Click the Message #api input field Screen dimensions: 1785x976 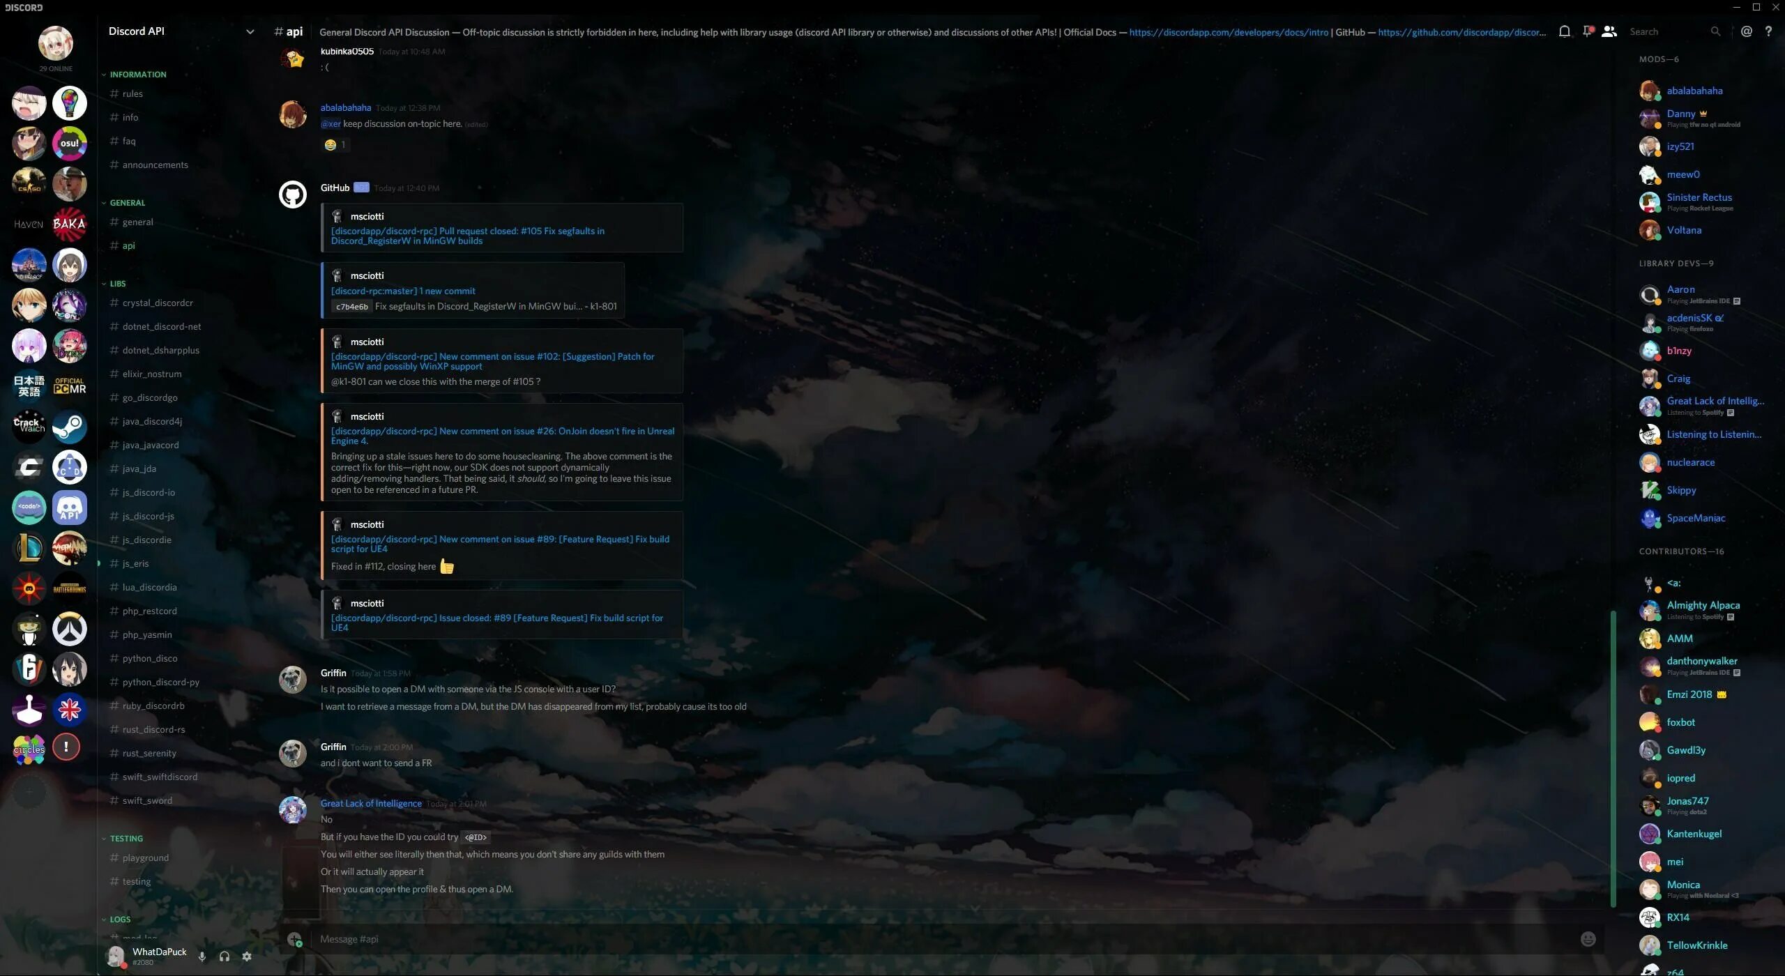click(938, 939)
